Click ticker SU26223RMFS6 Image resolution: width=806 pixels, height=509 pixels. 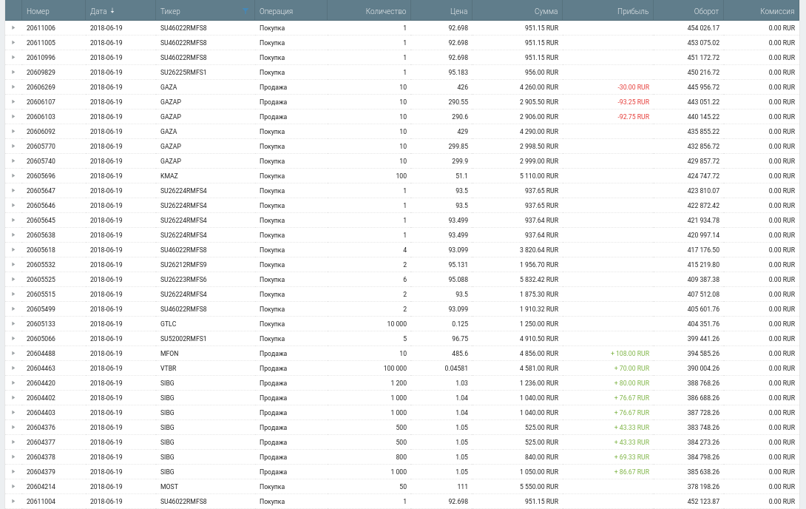click(x=183, y=280)
